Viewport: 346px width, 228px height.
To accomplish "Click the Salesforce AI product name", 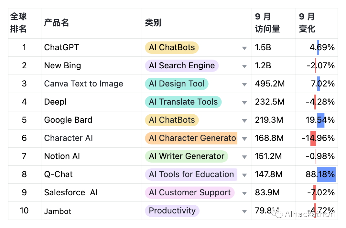I will click(71, 193).
